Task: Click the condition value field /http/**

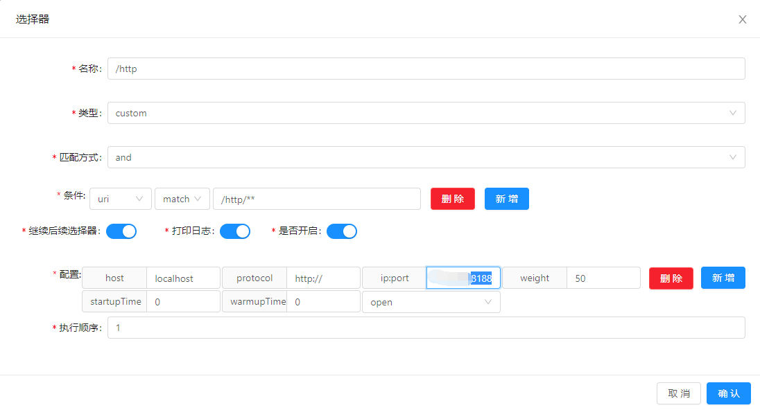Action: coord(316,199)
